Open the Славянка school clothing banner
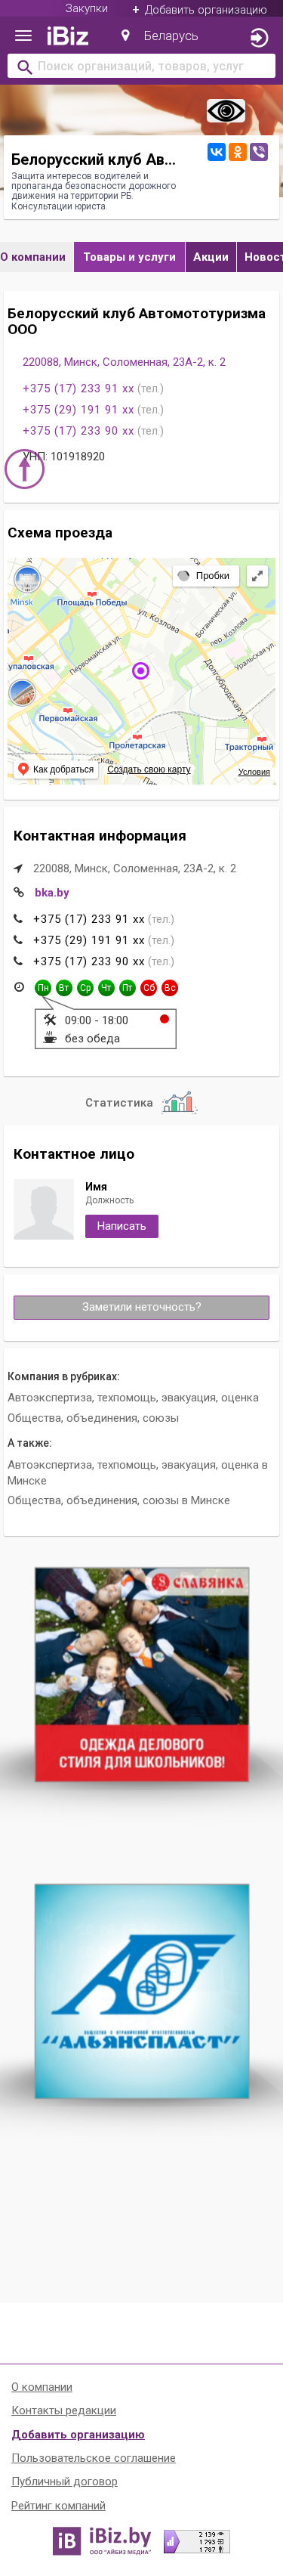Viewport: 283px width, 2576px height. tap(141, 1674)
